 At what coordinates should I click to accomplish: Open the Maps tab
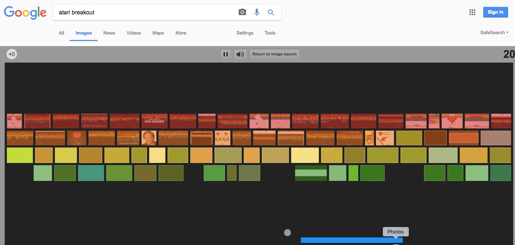(x=158, y=33)
